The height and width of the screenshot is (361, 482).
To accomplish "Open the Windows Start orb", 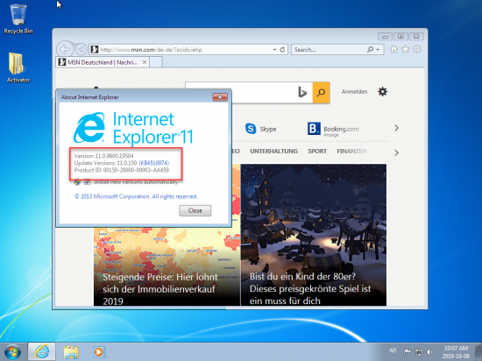I will (x=12, y=351).
